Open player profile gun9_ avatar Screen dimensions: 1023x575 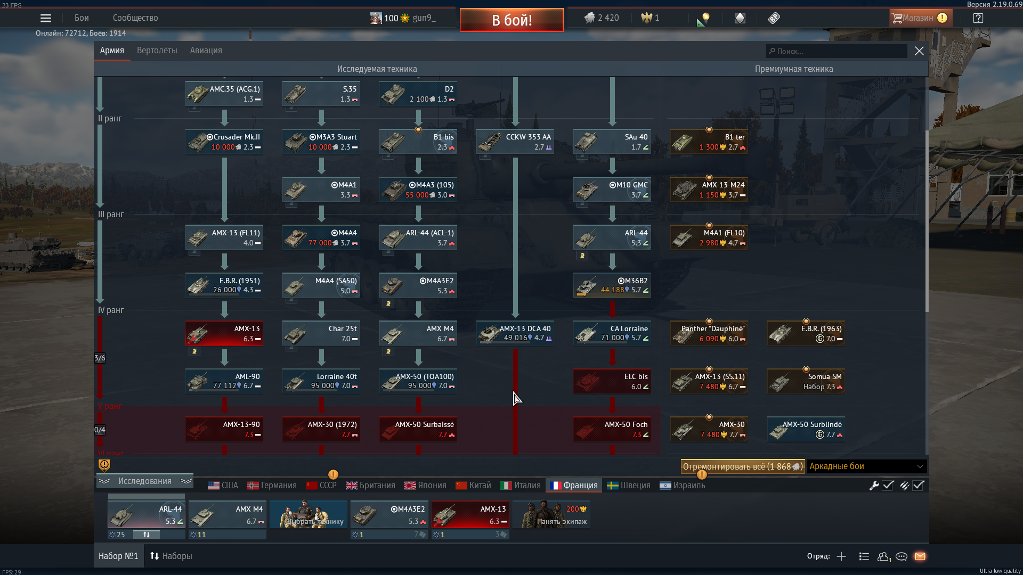[376, 18]
